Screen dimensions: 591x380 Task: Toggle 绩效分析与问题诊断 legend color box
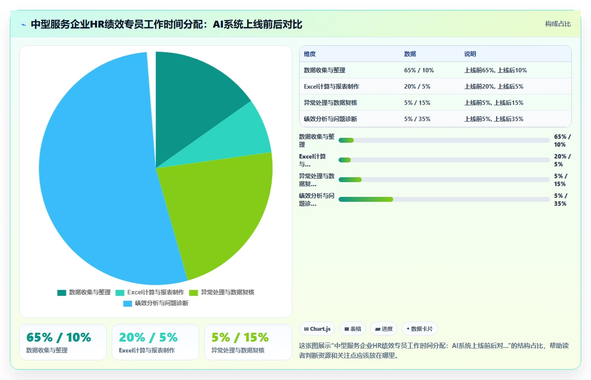click(x=127, y=304)
